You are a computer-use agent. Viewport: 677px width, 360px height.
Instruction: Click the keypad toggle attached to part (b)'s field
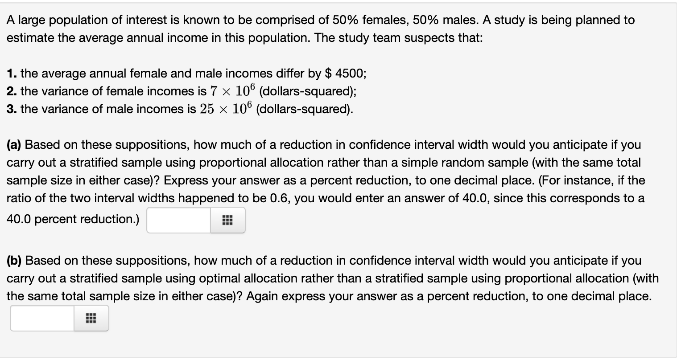(91, 318)
